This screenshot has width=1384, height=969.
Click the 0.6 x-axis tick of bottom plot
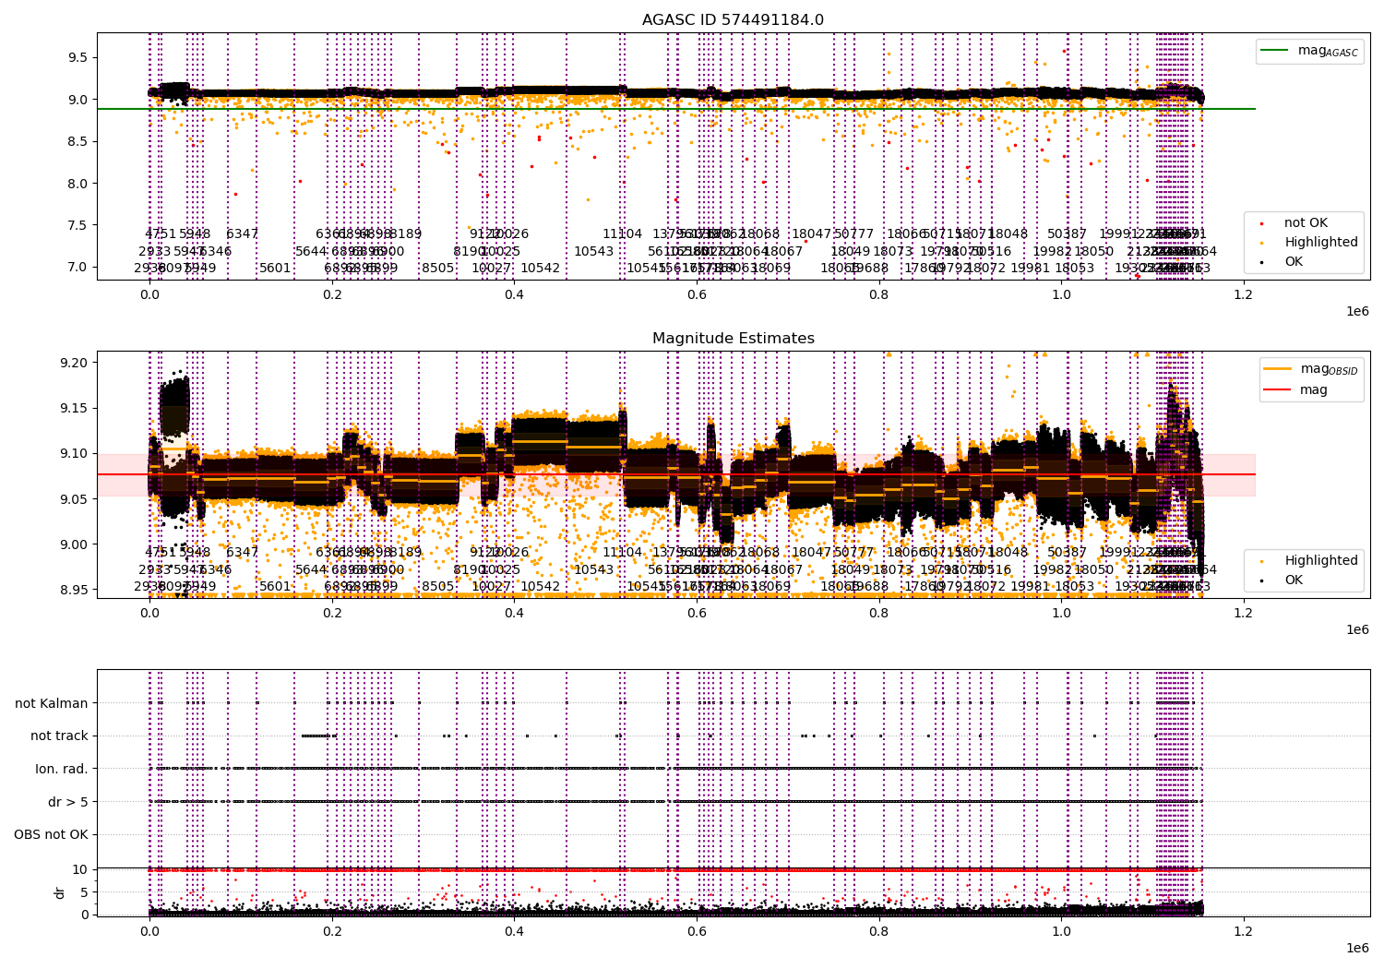(x=697, y=932)
